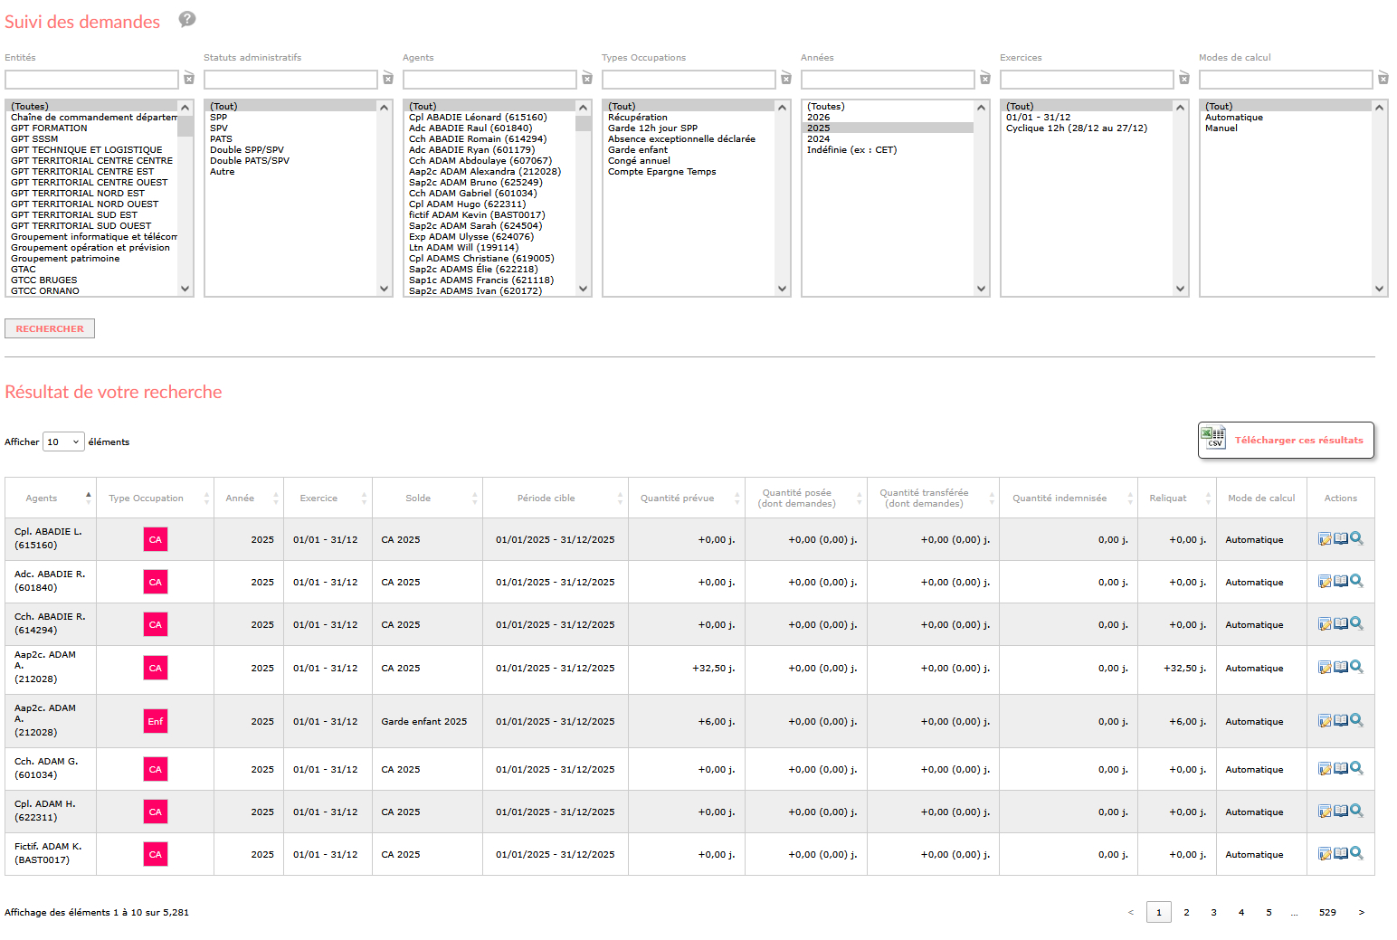This screenshot has height=940, width=1397.
Task: Clear the Modes de calcul filter trash icon
Action: 1383,79
